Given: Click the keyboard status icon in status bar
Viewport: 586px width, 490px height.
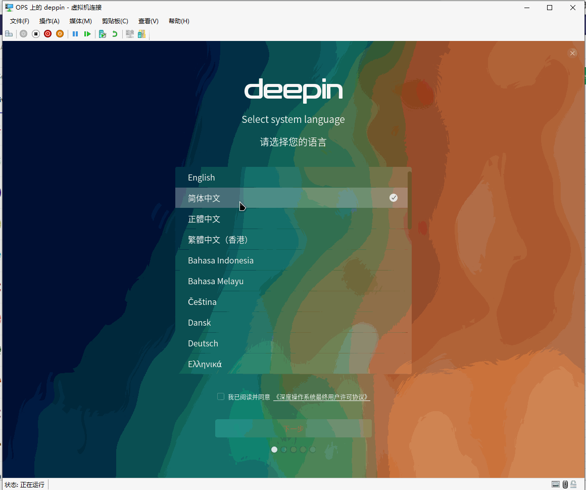Looking at the screenshot, I should point(556,484).
